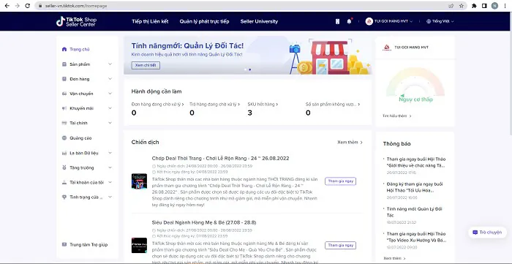
Task: Expand the Khuyến mãi sidebar chevron
Action: click(x=110, y=108)
